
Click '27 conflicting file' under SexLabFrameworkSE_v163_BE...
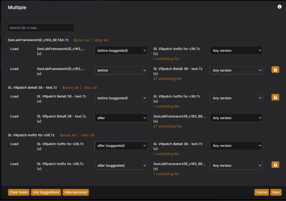[167, 126]
